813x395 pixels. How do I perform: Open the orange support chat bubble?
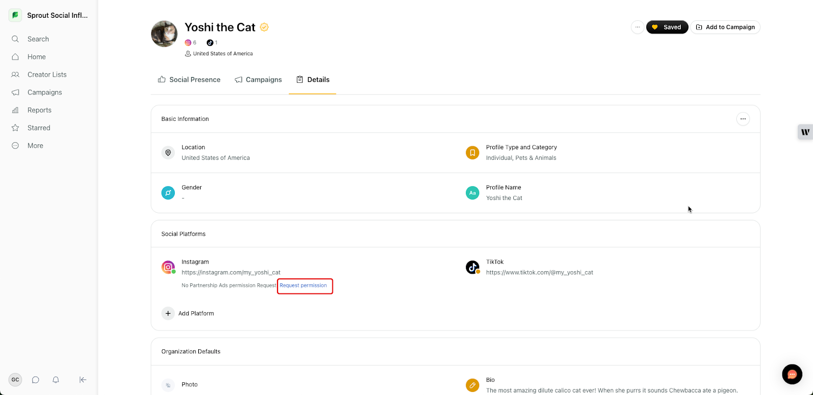(792, 375)
